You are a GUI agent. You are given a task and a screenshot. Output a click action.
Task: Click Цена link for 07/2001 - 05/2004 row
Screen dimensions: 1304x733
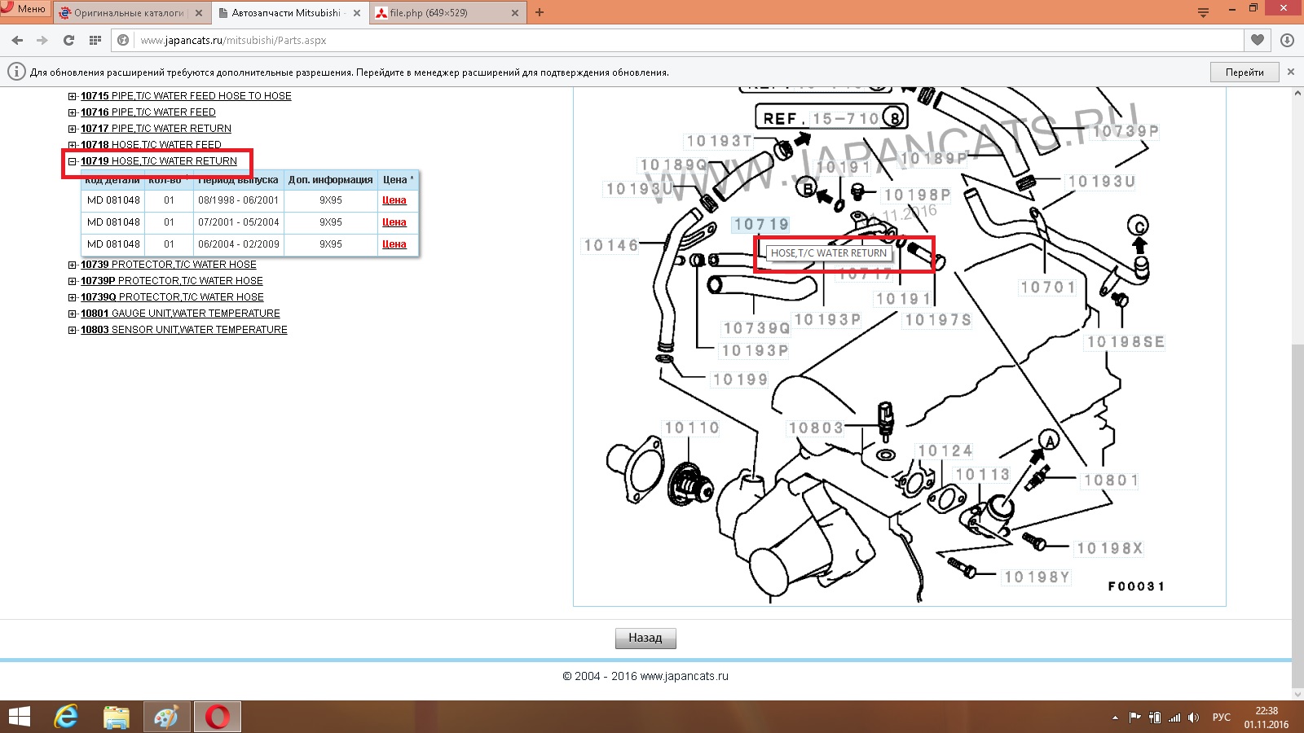(394, 222)
